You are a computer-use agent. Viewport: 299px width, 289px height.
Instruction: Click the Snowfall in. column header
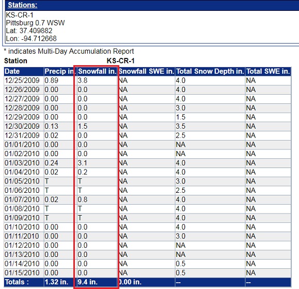pyautogui.click(x=97, y=71)
